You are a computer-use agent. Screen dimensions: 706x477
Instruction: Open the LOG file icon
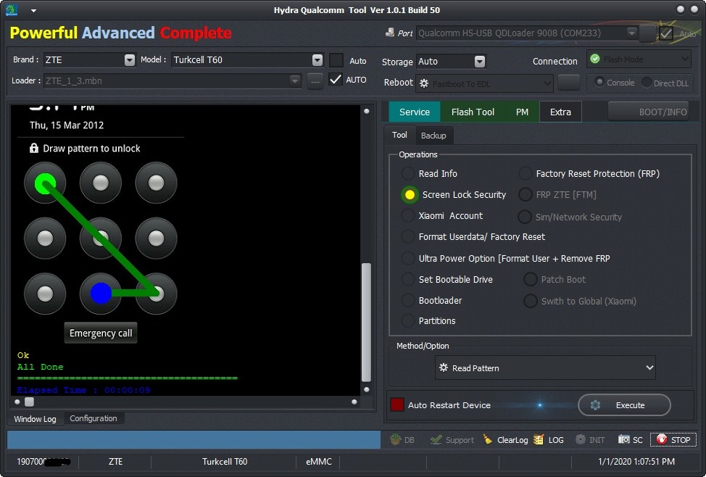[x=538, y=439]
